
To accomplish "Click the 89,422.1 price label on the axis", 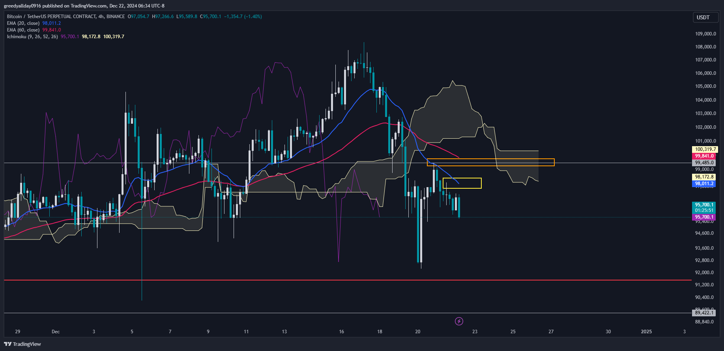I will point(704,313).
